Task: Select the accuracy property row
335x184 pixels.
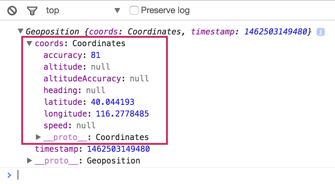Action: pos(72,55)
